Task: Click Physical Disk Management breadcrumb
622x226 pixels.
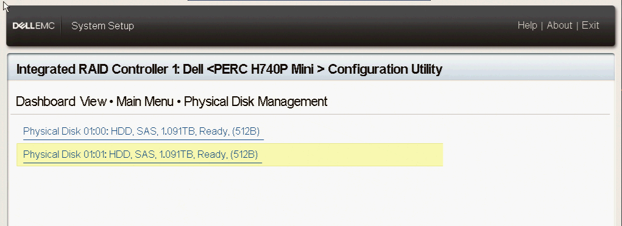Action: coord(256,102)
